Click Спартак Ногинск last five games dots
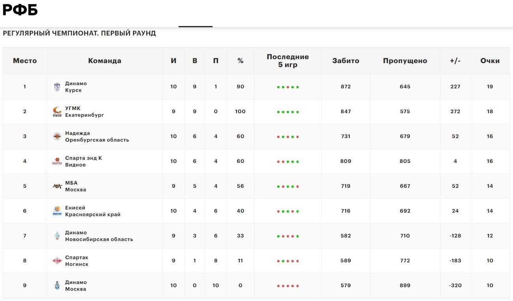This screenshot has width=513, height=301. [288, 261]
